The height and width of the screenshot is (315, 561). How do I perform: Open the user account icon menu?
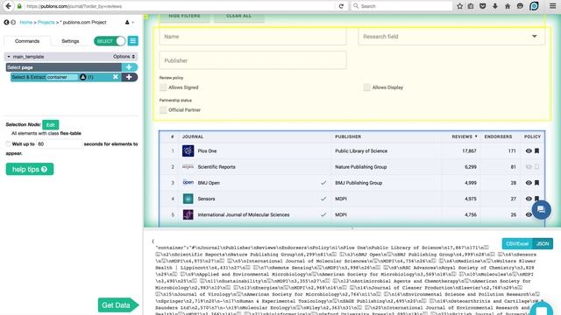point(127,22)
